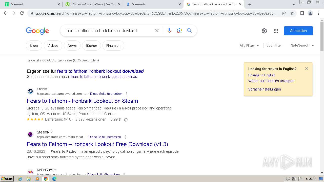Filter results by Bilder

(x=34, y=45)
